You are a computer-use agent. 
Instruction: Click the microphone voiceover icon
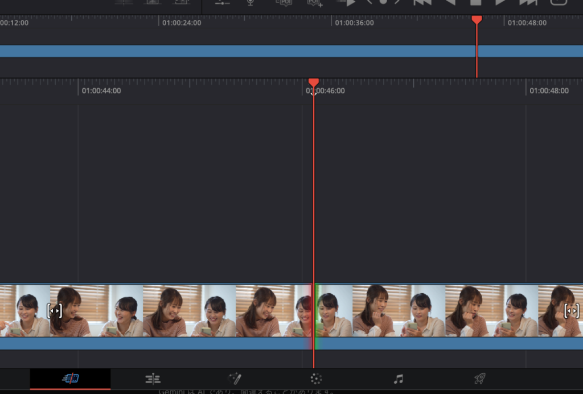[250, 2]
